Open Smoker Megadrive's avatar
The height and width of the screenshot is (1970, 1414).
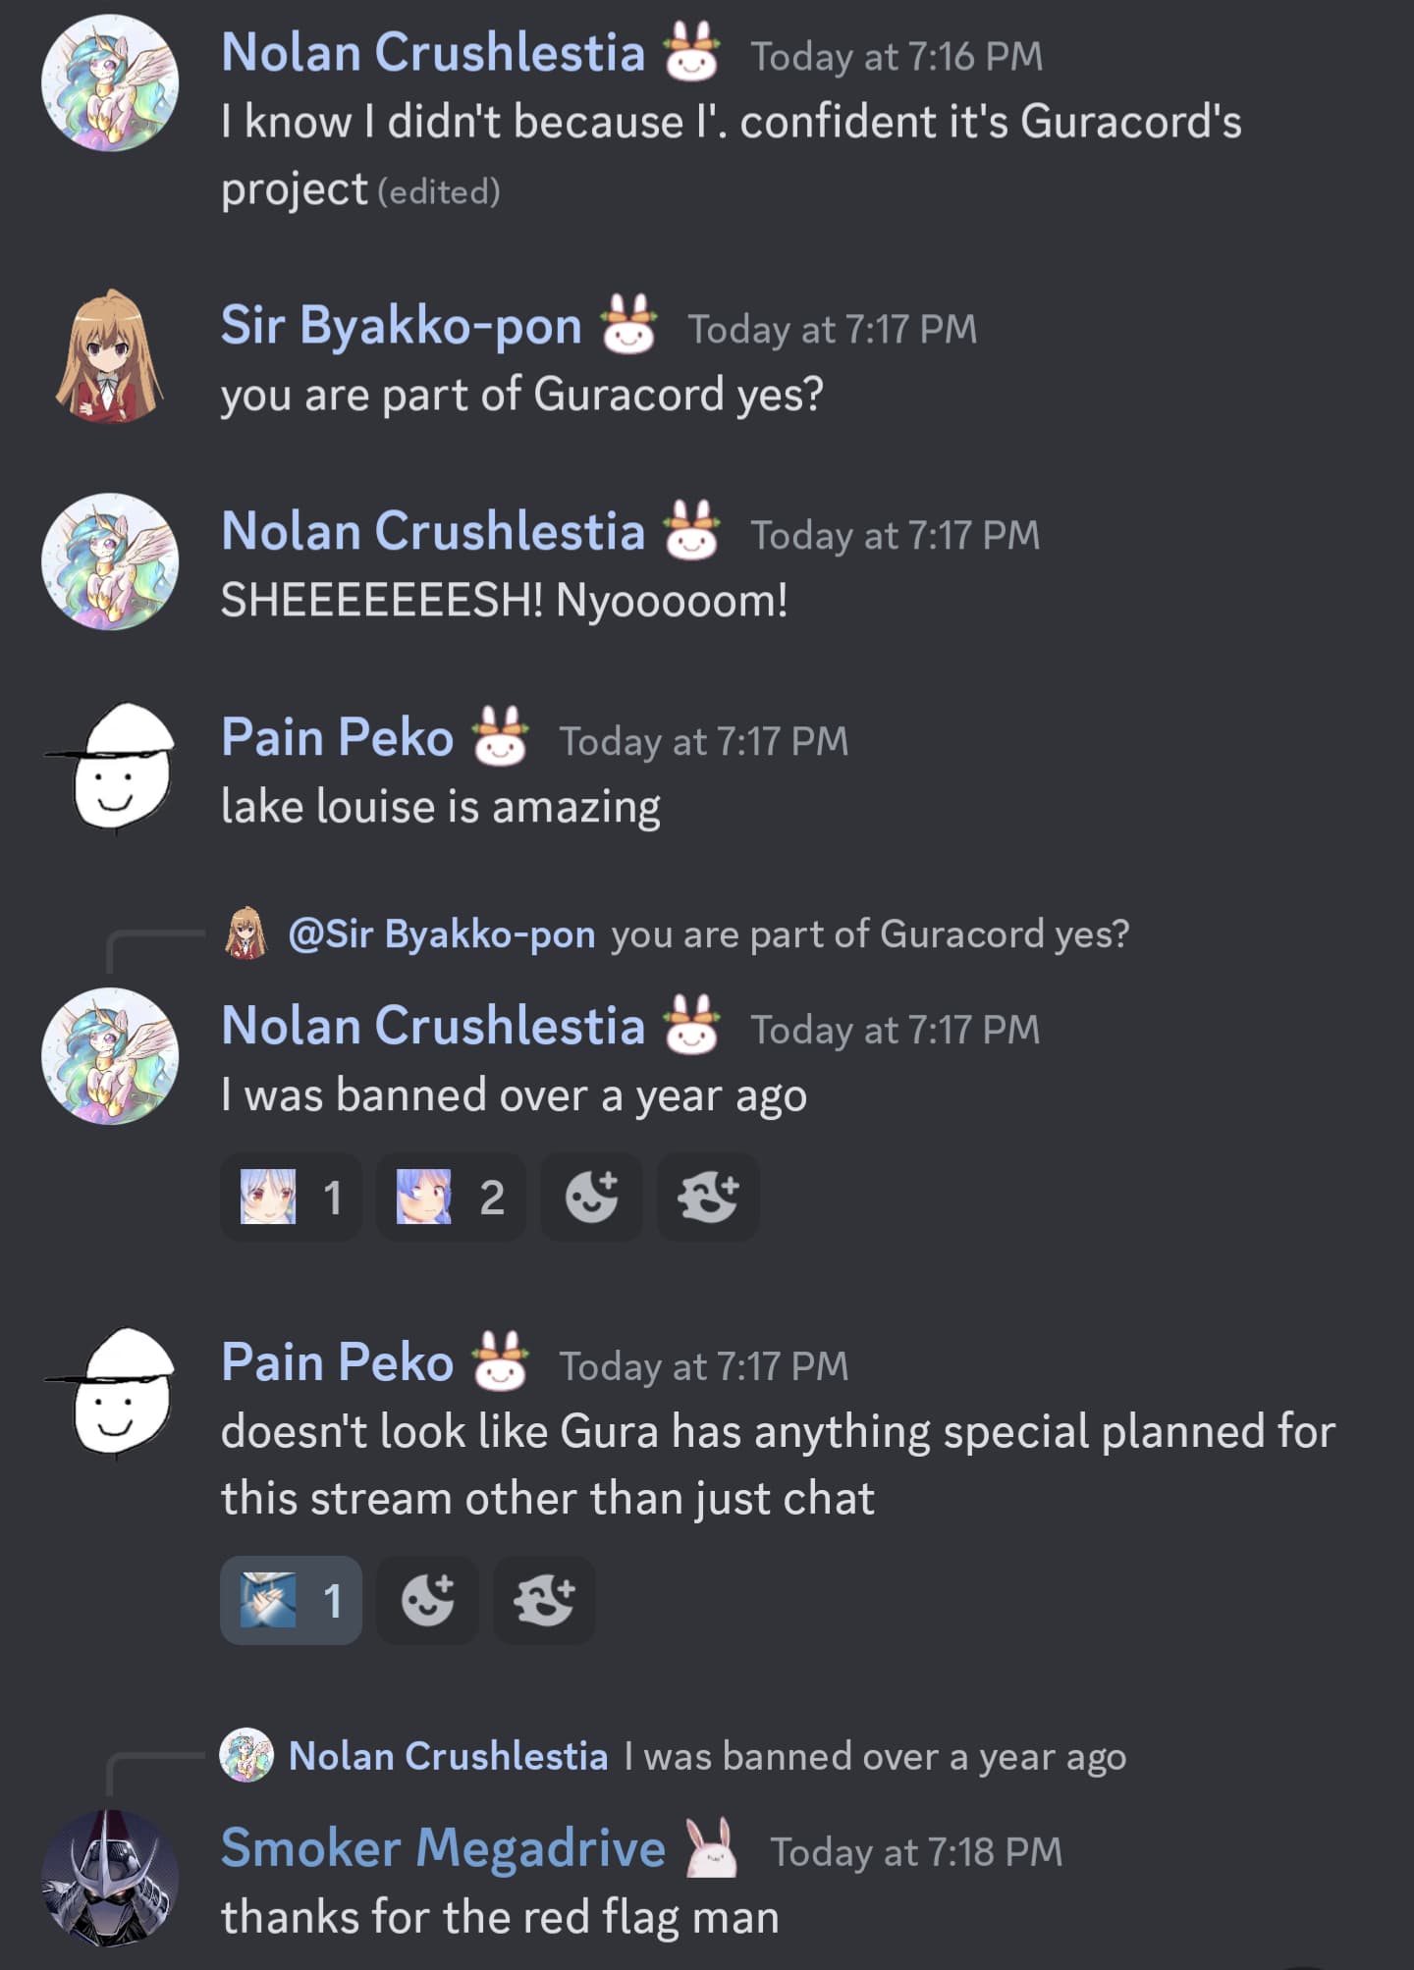click(x=110, y=1878)
